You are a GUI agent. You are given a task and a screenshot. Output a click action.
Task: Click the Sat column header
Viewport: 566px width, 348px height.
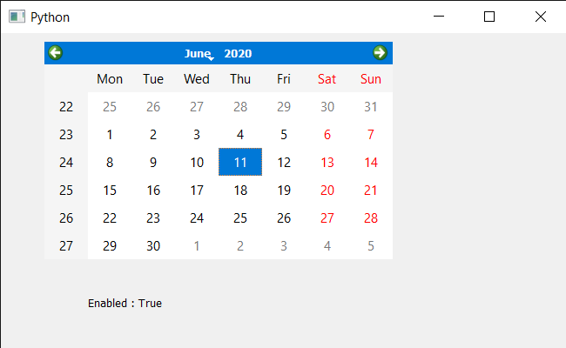pyautogui.click(x=327, y=78)
